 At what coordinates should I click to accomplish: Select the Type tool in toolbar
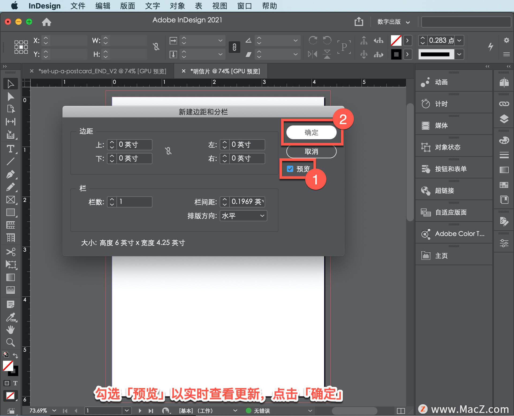(x=10, y=149)
